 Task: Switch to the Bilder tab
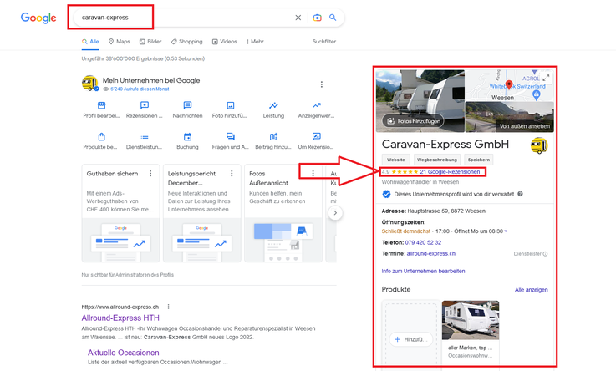(150, 42)
